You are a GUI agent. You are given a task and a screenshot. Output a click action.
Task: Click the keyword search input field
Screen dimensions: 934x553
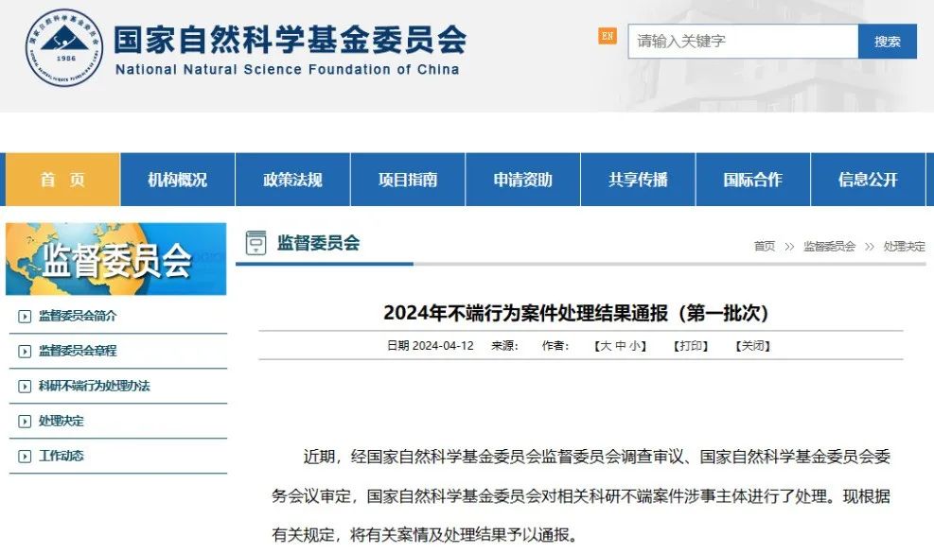(x=743, y=41)
